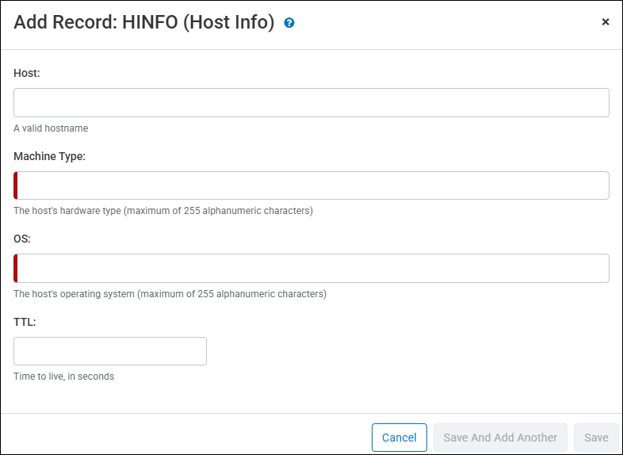The width and height of the screenshot is (623, 455).
Task: Click the Save button
Action: [x=596, y=438]
